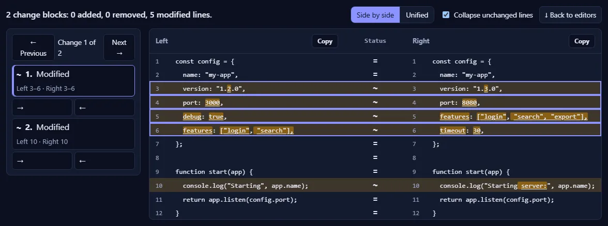Screen dimensions: 608x226
Task: Switch to Side by side view
Action: click(x=375, y=15)
